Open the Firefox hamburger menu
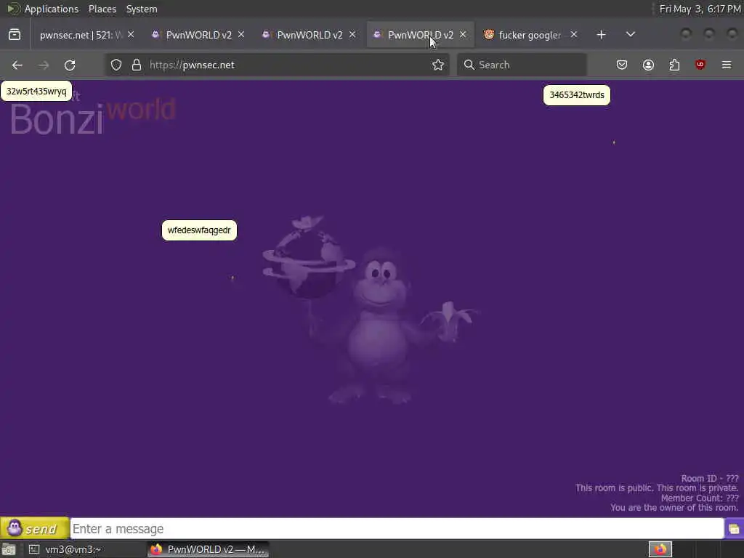The height and width of the screenshot is (558, 744). click(727, 65)
